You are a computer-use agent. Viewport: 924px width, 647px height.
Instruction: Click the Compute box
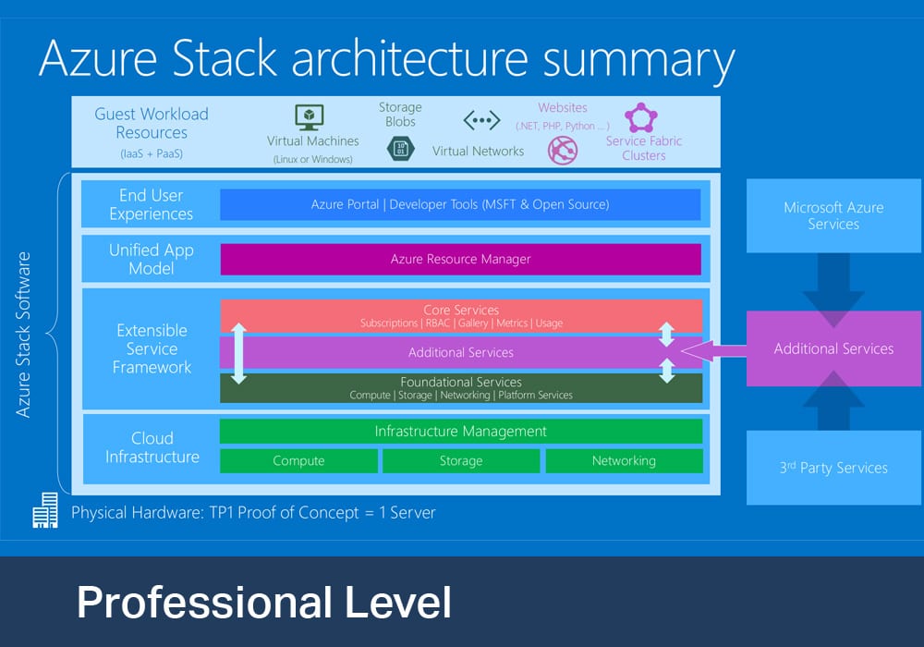(298, 461)
